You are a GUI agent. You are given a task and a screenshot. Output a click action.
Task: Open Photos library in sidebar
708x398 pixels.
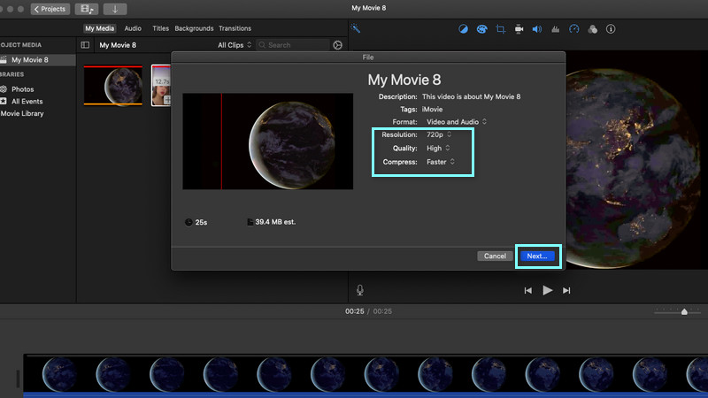pyautogui.click(x=23, y=89)
